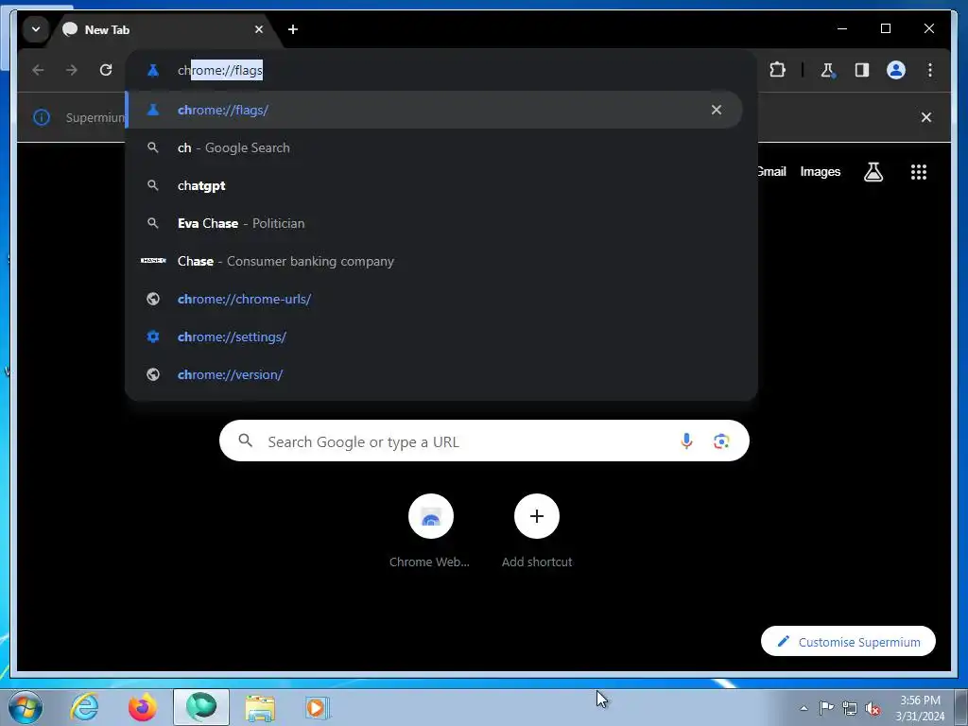Open the Chrome Web Store shortcut
This screenshot has width=968, height=726.
(x=430, y=531)
